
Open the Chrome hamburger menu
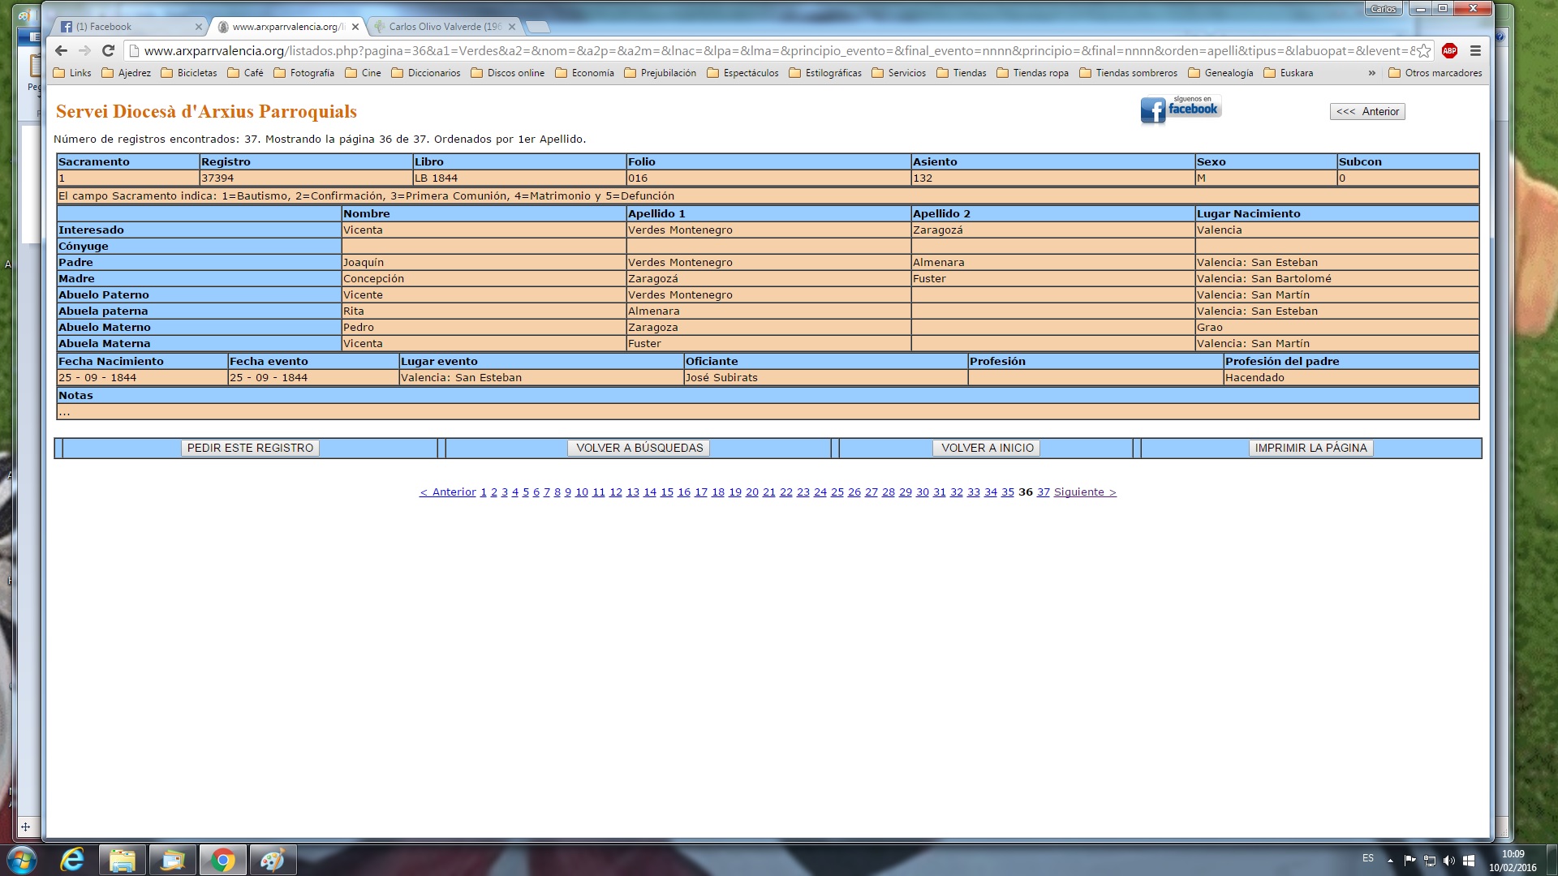[1475, 50]
